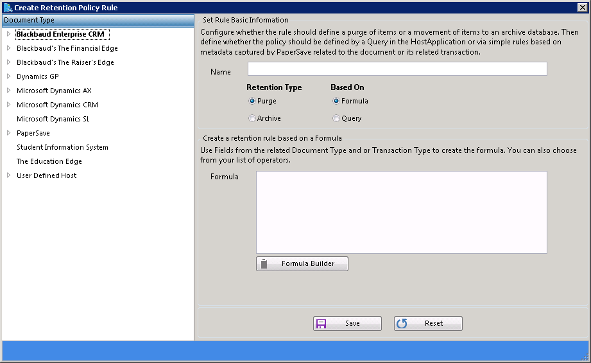Click the Create a retention rule group label
The width and height of the screenshot is (591, 363).
pyautogui.click(x=272, y=138)
